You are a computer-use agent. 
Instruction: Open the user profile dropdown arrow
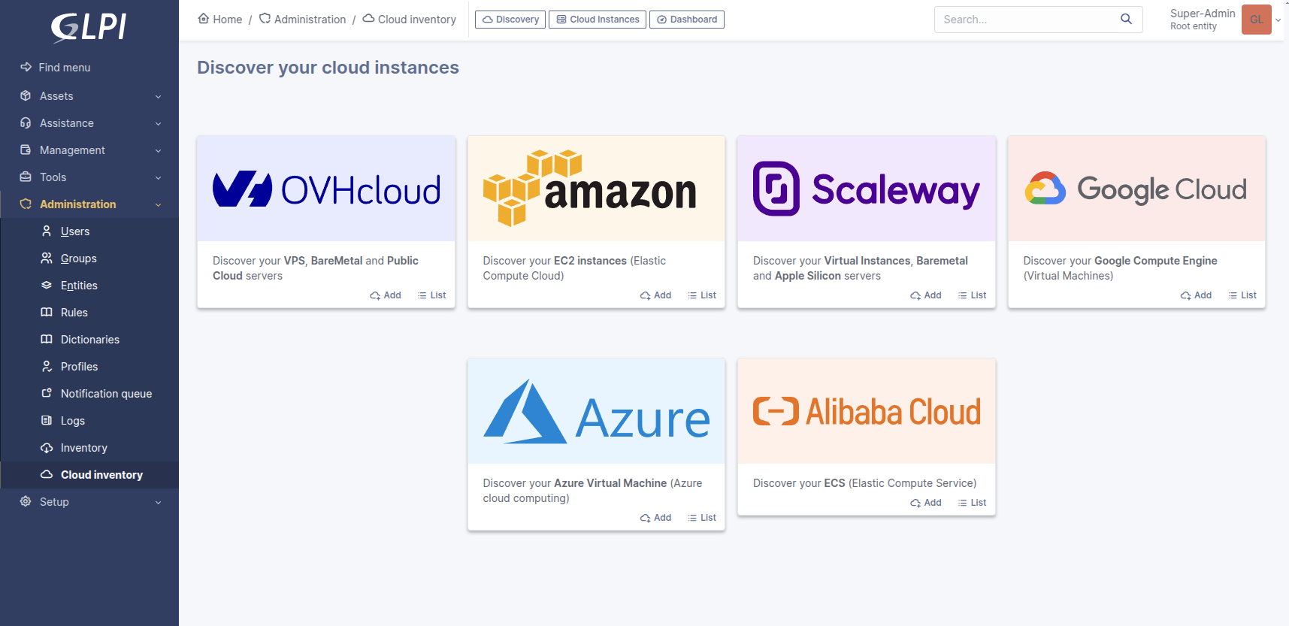(1278, 20)
